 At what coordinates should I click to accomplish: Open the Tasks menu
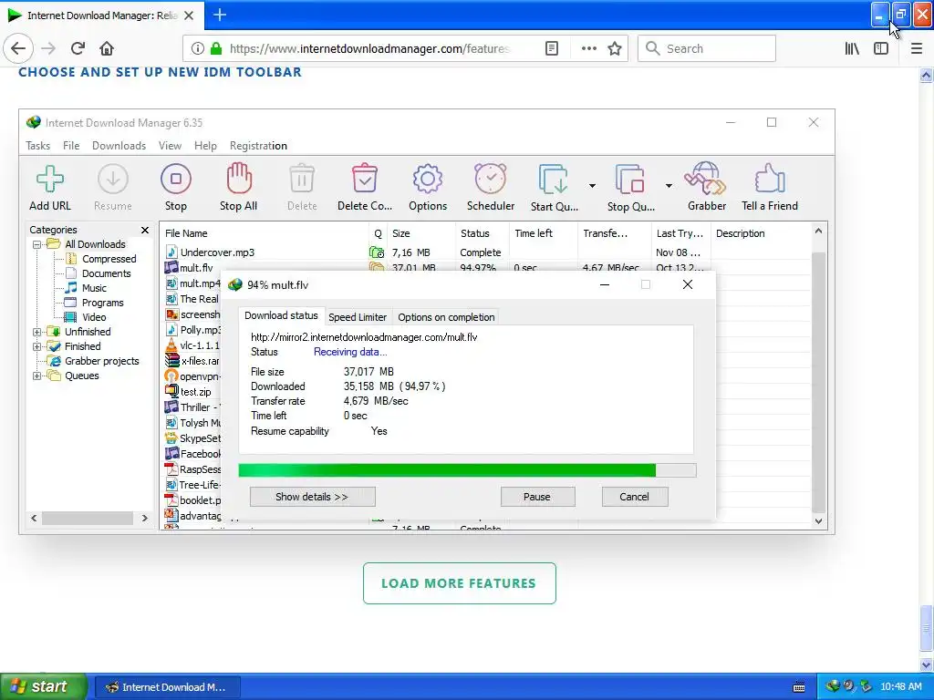click(x=38, y=146)
